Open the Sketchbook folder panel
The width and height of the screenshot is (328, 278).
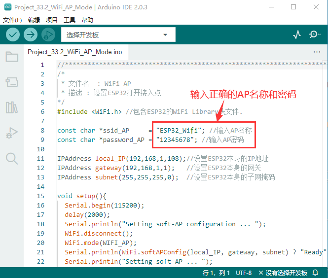(12, 57)
